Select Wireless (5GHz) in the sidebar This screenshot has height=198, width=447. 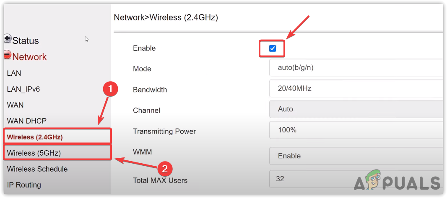(x=34, y=153)
